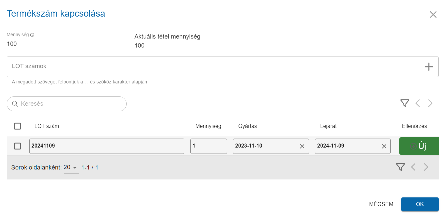447x218 pixels.
Task: Click the MÉGSEM cancel button
Action: click(381, 204)
